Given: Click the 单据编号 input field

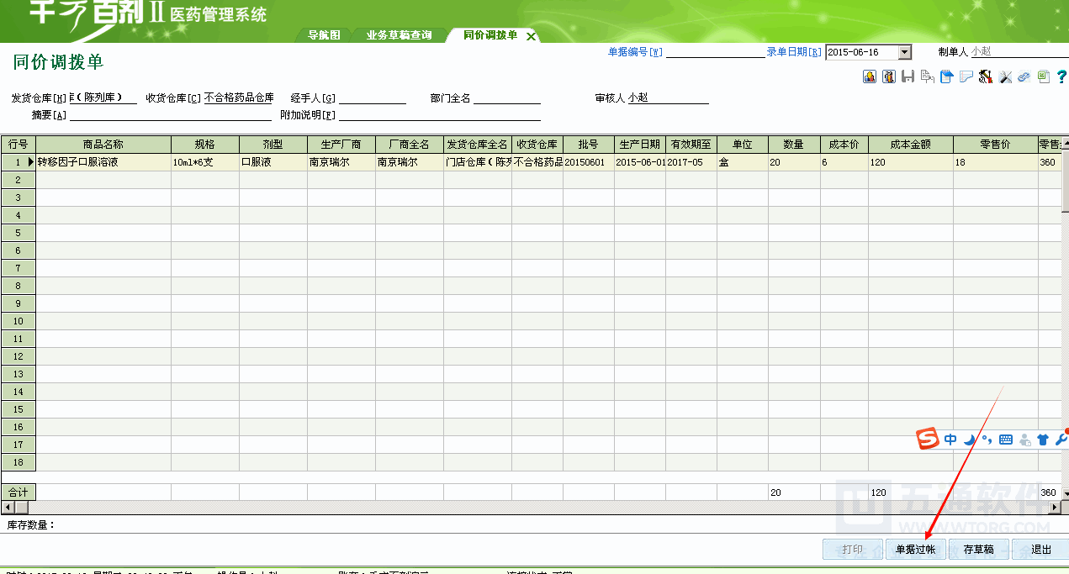Looking at the screenshot, I should pyautogui.click(x=715, y=52).
